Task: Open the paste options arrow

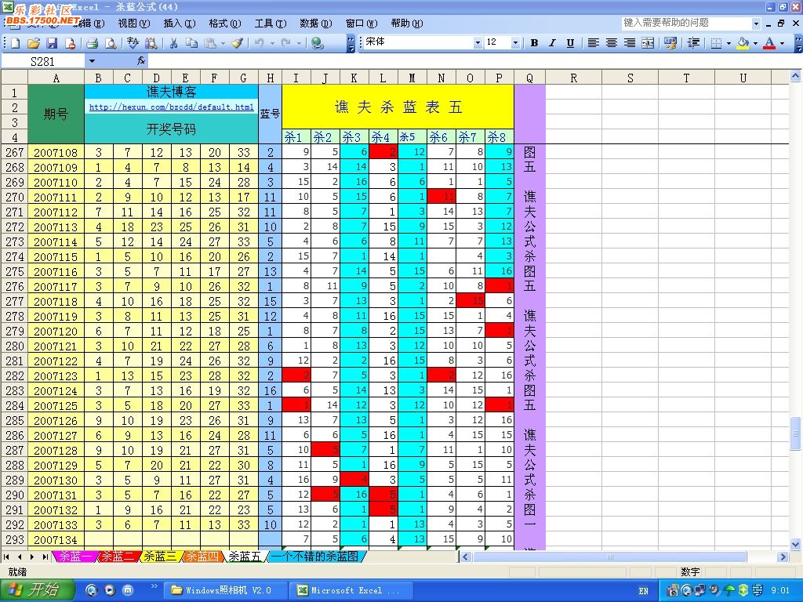Action: [x=223, y=43]
